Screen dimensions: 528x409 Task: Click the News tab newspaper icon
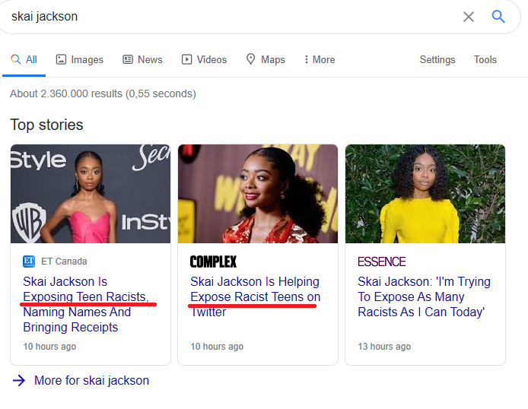click(x=128, y=59)
